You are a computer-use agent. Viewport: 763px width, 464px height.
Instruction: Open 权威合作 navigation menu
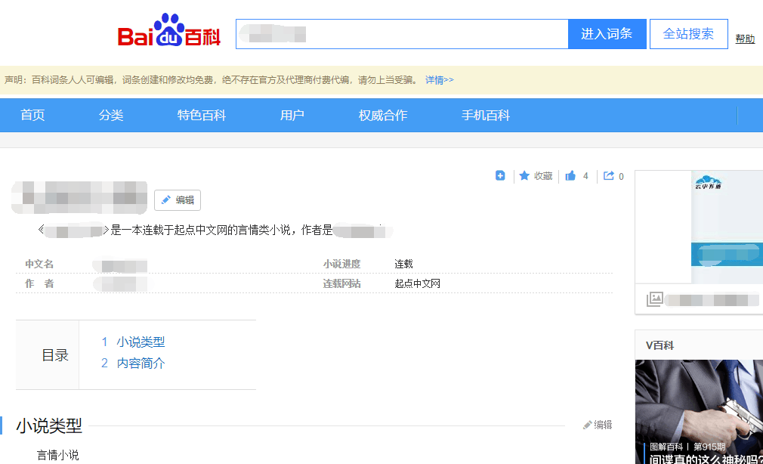pos(383,116)
